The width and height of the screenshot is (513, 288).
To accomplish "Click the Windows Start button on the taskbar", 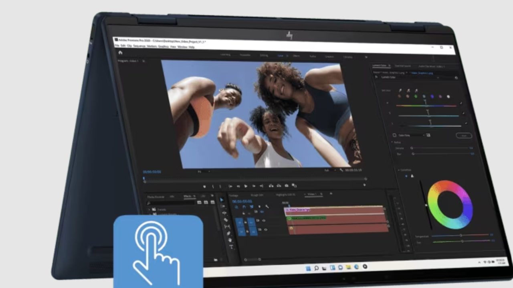I will click(309, 268).
